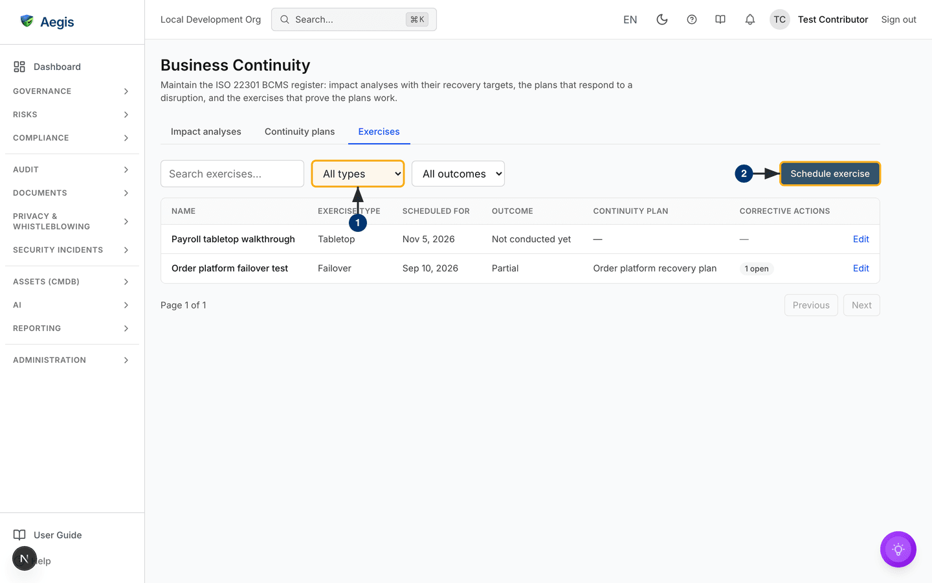Open notifications bell

pyautogui.click(x=749, y=19)
